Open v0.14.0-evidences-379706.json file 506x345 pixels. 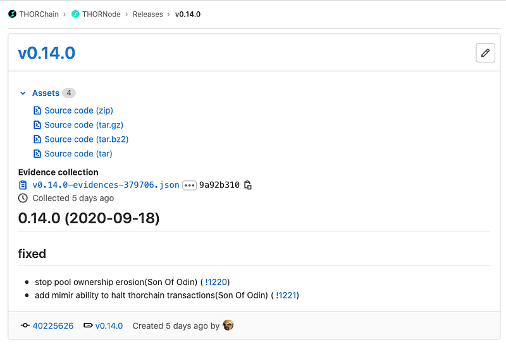[x=106, y=185]
